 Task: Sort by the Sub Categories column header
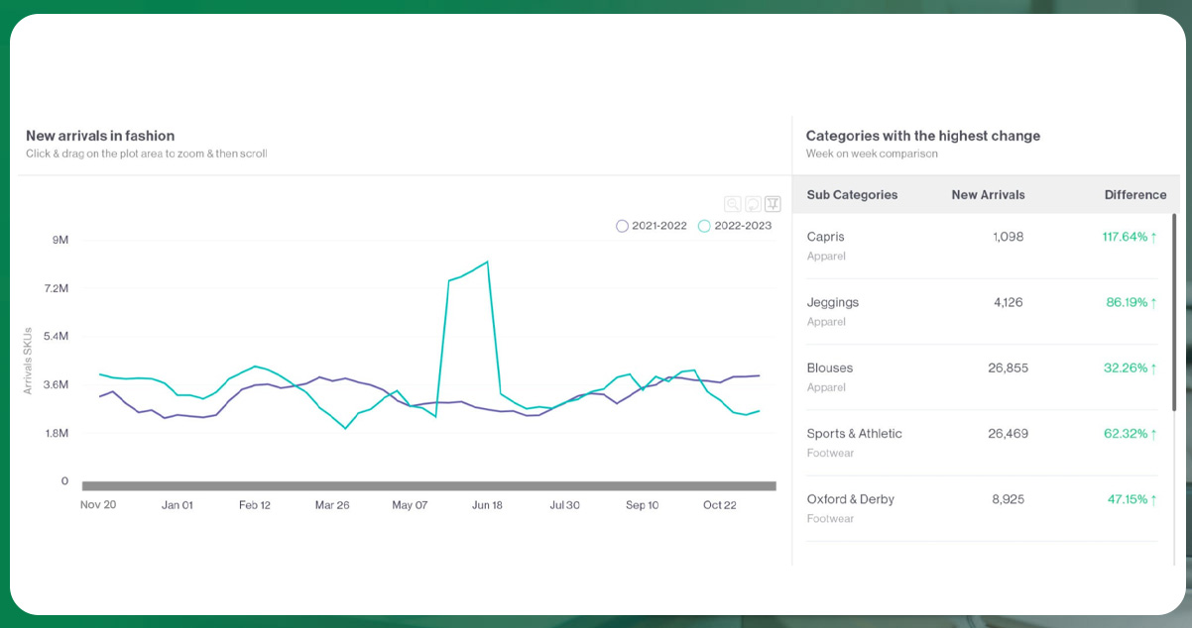[x=852, y=195]
